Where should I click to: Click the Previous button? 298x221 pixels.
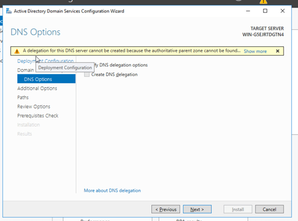tap(166, 209)
